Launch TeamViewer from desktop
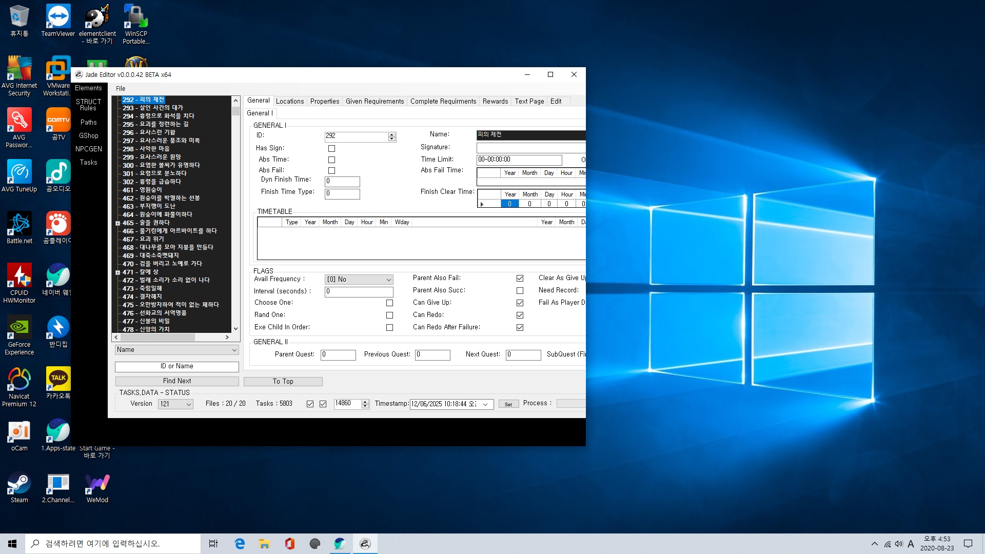985x554 pixels. click(x=58, y=21)
